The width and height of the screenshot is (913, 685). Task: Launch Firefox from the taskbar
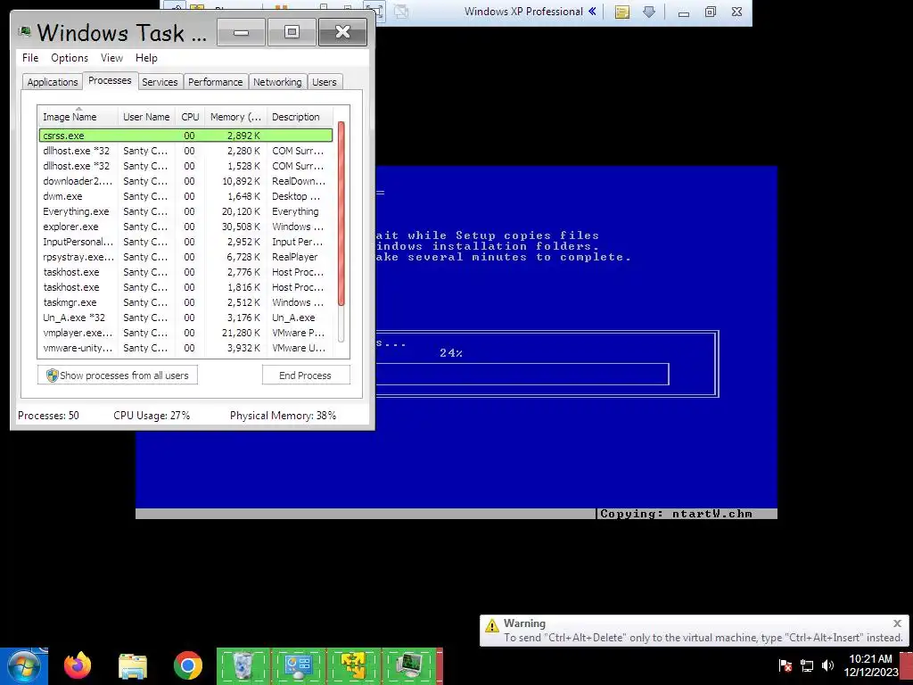coord(78,665)
